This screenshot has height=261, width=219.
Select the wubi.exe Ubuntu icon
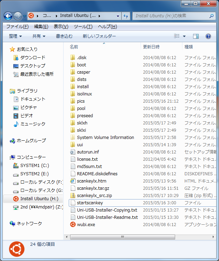[73, 225]
